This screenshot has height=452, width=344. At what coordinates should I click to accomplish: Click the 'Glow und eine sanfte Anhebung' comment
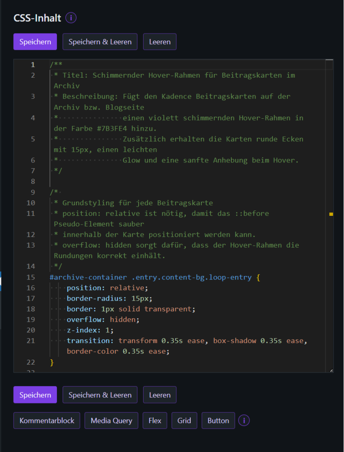click(x=211, y=160)
